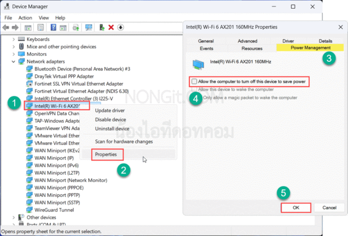This screenshot has width=348, height=236.
Task: Click the Forward arrow toolbar icon
Action: pos(15,28)
